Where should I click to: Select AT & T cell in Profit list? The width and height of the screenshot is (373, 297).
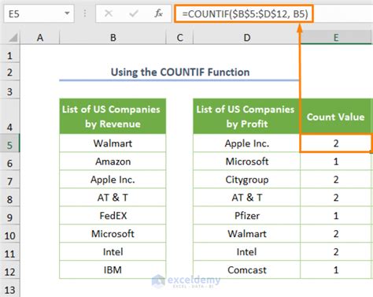tap(246, 198)
